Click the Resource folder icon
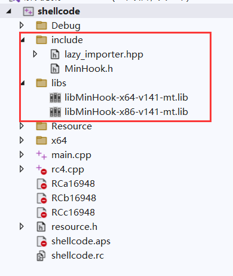Viewport: 233px width, 276px height. (41, 126)
